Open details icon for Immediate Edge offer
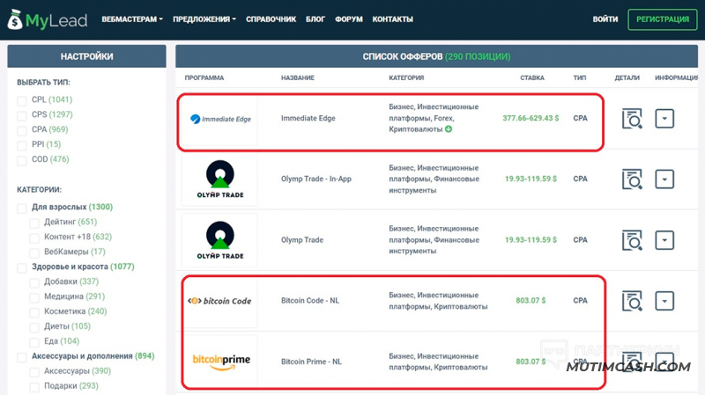This screenshot has width=705, height=395. coord(632,119)
